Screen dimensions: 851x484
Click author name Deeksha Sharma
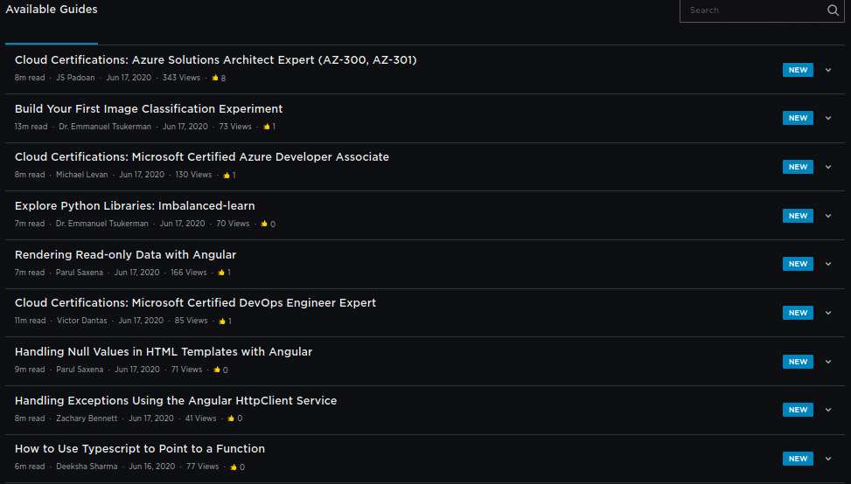87,467
